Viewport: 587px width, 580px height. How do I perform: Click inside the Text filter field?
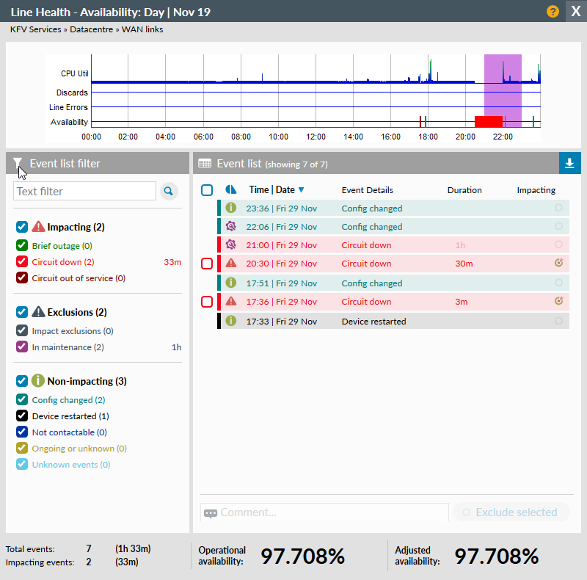click(x=84, y=191)
